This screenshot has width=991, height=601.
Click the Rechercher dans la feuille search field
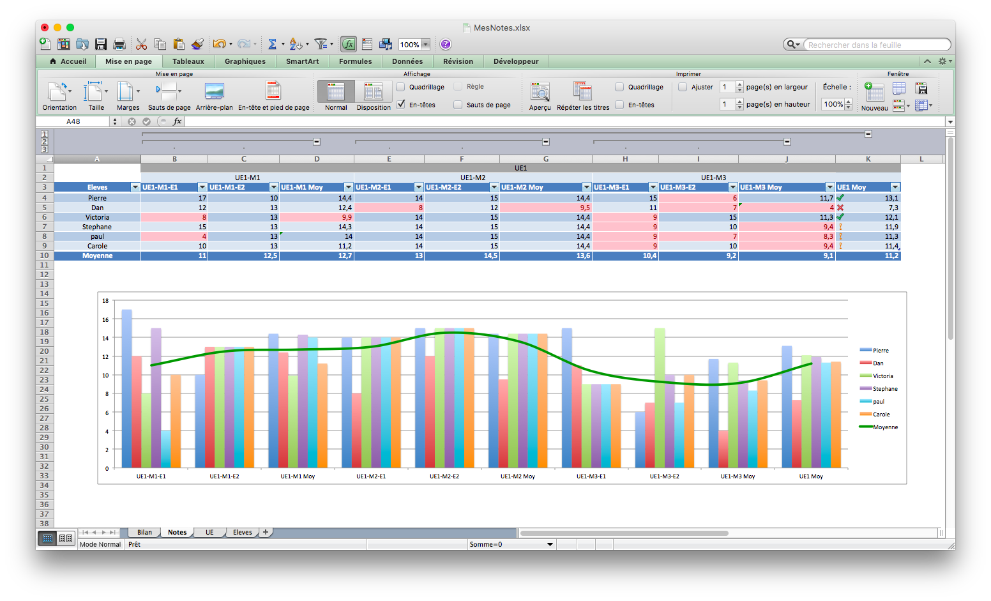[876, 45]
